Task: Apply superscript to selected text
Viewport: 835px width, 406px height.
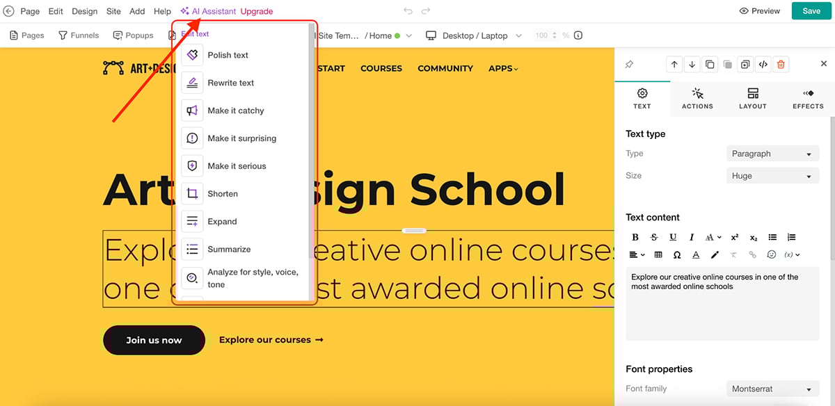Action: [x=734, y=236]
